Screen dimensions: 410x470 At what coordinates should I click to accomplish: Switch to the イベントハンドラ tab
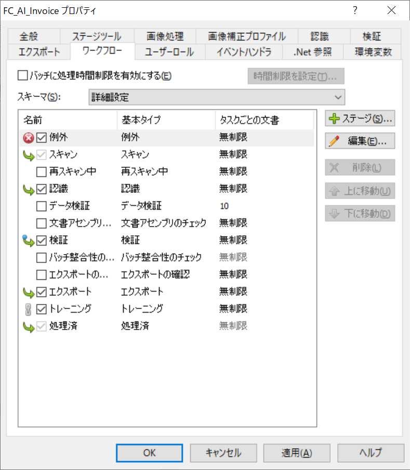tap(244, 52)
